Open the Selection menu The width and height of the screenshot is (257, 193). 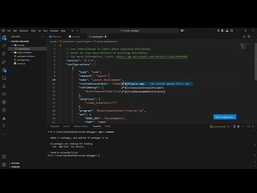[x=24, y=31]
